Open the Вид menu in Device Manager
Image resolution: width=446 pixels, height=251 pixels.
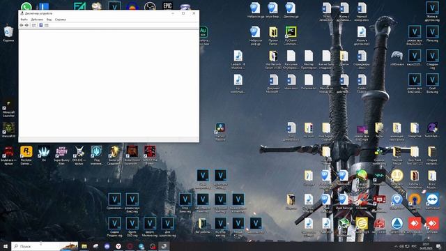coord(49,20)
